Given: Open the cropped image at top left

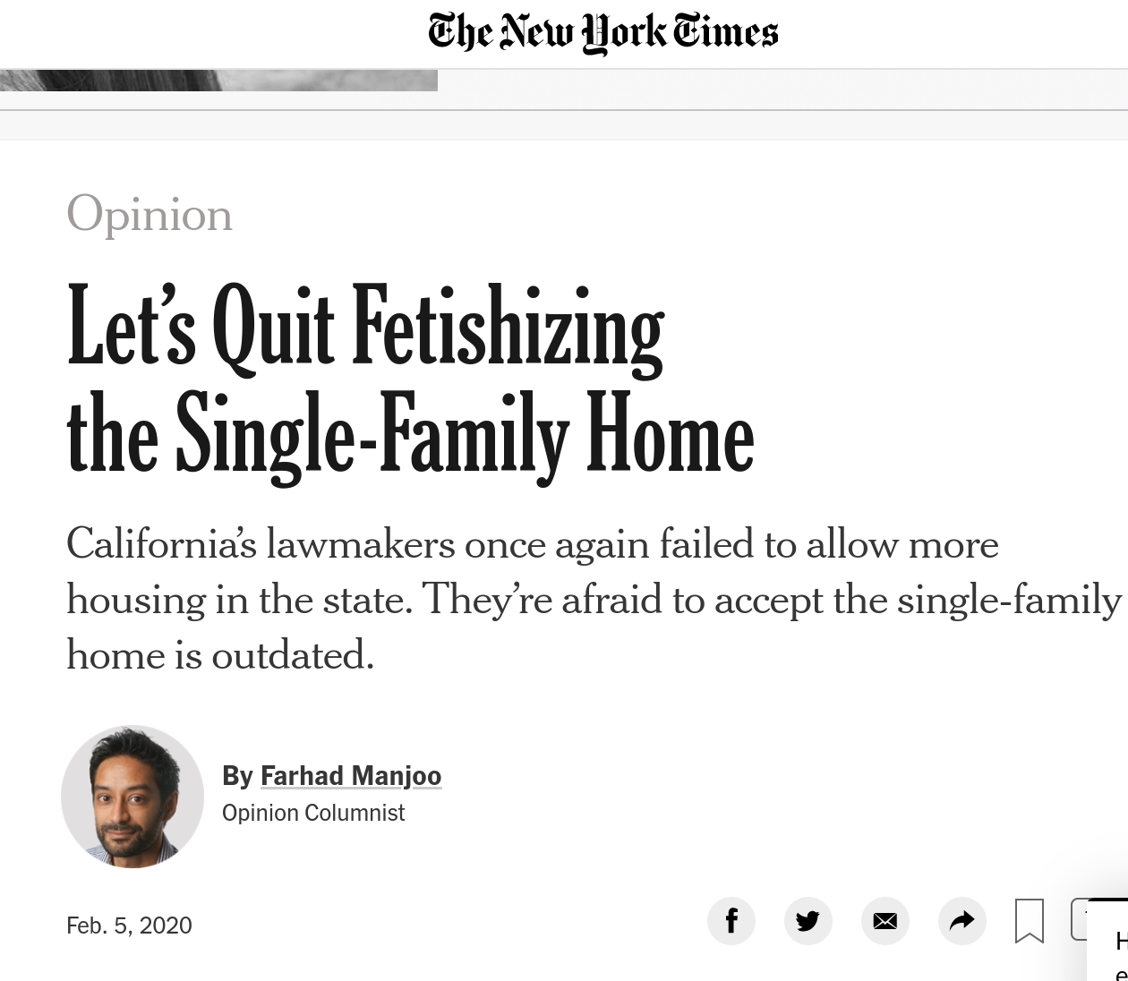Looking at the screenshot, I should tap(218, 81).
